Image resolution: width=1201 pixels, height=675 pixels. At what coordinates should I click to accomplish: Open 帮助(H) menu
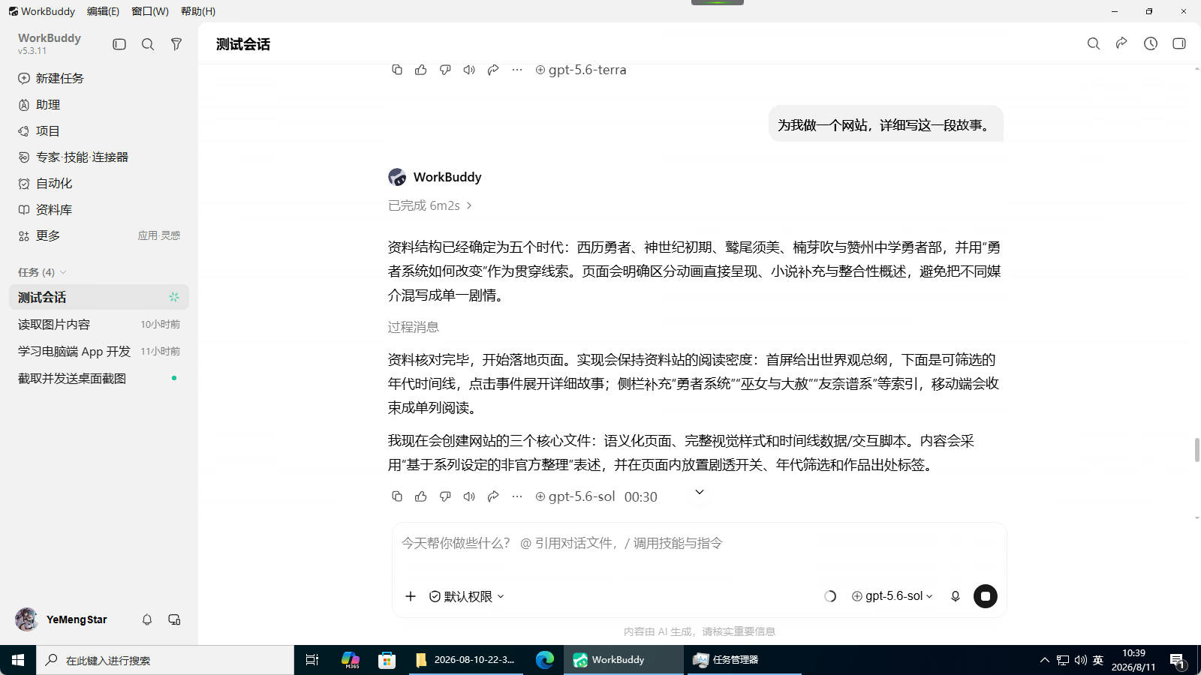(x=198, y=11)
